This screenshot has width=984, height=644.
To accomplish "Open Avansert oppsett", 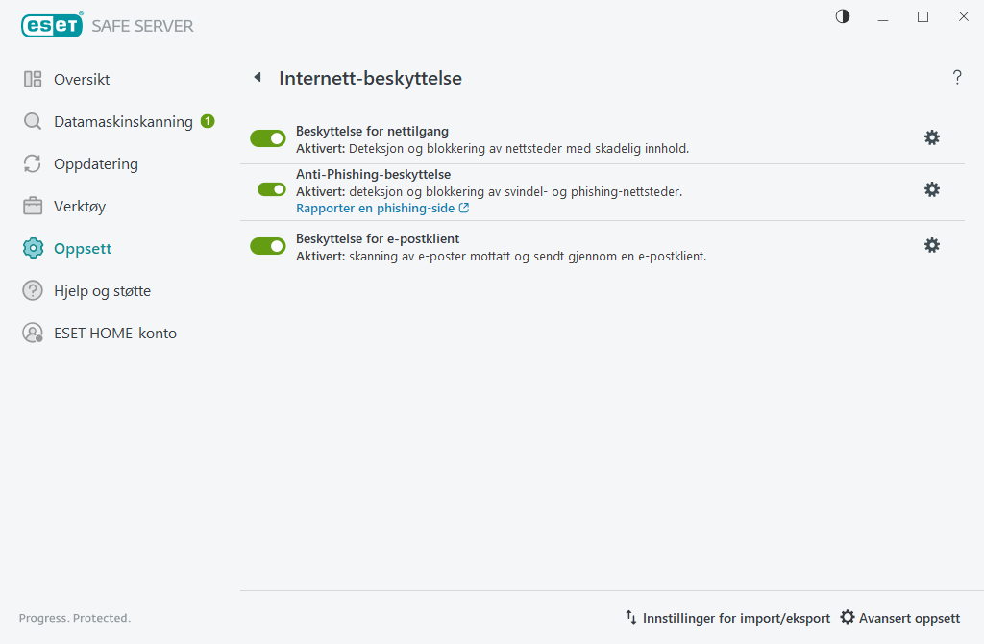I will click(x=900, y=618).
